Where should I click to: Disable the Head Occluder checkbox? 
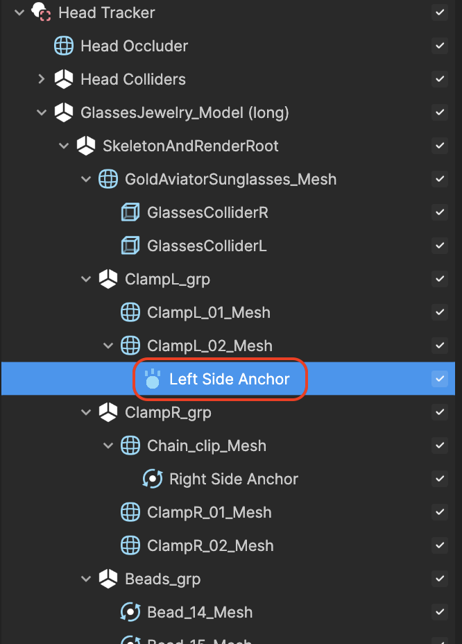pyautogui.click(x=440, y=46)
